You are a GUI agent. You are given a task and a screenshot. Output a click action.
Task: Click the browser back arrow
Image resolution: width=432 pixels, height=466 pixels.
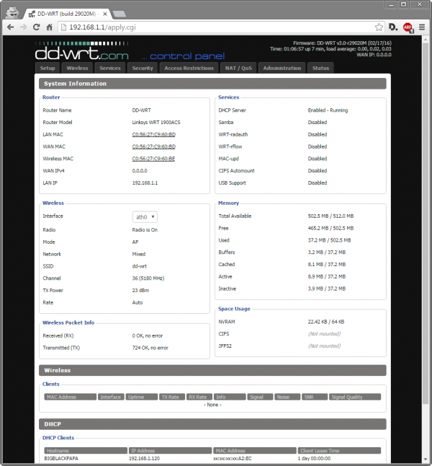coord(10,27)
